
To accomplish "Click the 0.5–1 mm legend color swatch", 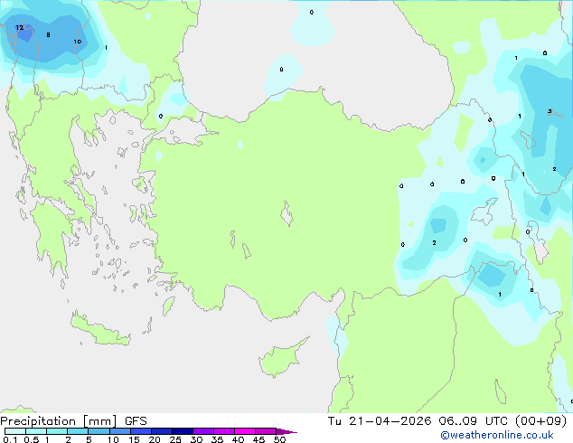I will 36,431.
